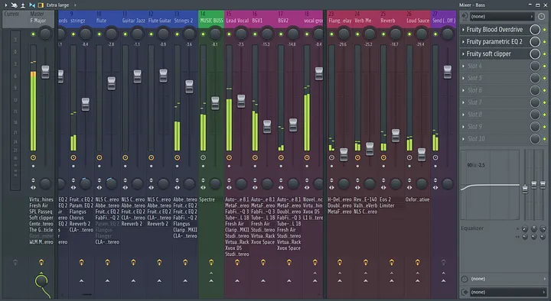The image size is (551, 301).
Task: Click the phase invert icon on MUSIC BUSS
Action: pyautogui.click(x=203, y=180)
